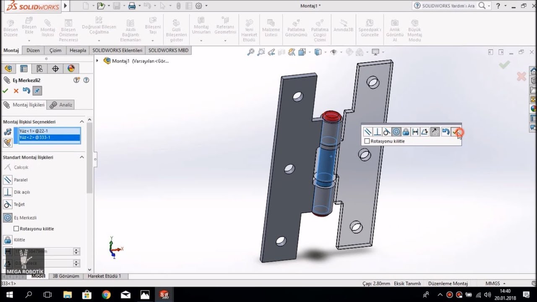Expand SOLIDWORKS menu arrow beside logo
This screenshot has width=537, height=302.
point(65,6)
